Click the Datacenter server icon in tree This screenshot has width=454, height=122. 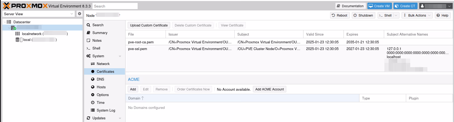coord(9,22)
